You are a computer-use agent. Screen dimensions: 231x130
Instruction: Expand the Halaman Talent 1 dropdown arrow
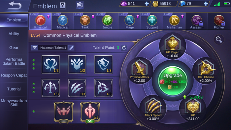pos(35,48)
